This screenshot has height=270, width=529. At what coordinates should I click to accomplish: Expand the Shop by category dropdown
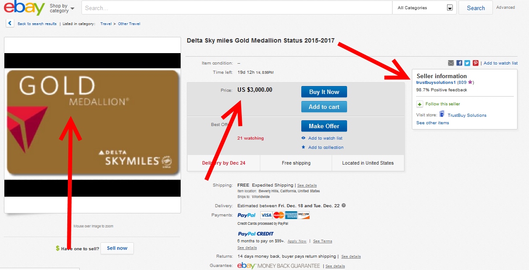[62, 8]
